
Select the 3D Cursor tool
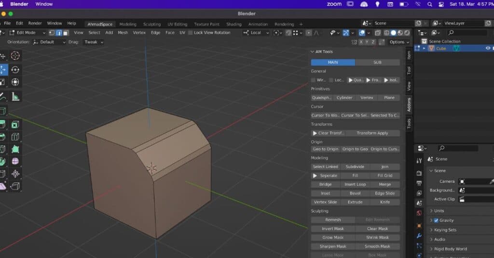coord(15,56)
